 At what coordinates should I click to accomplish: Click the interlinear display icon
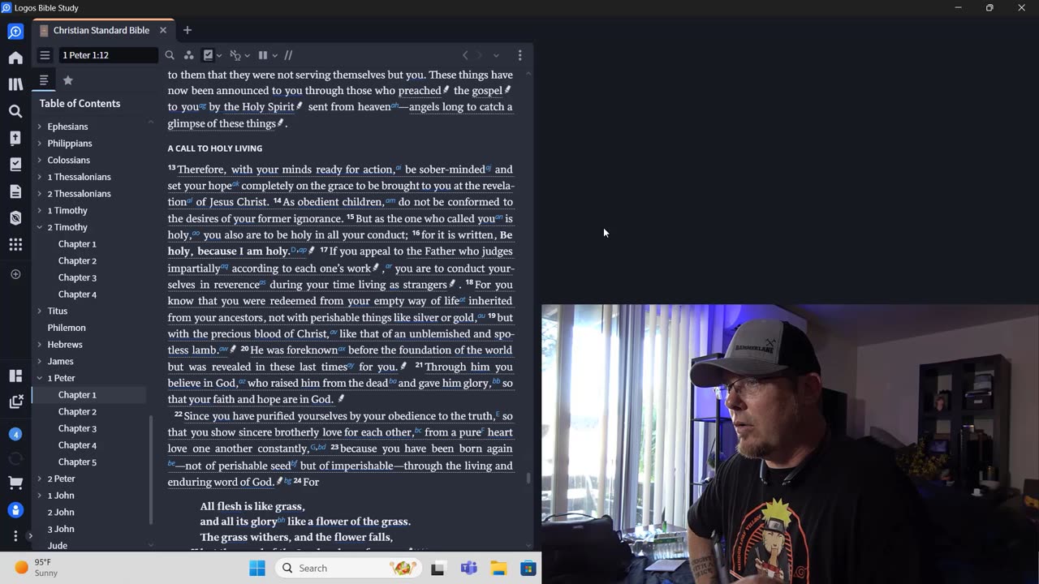pyautogui.click(x=235, y=55)
